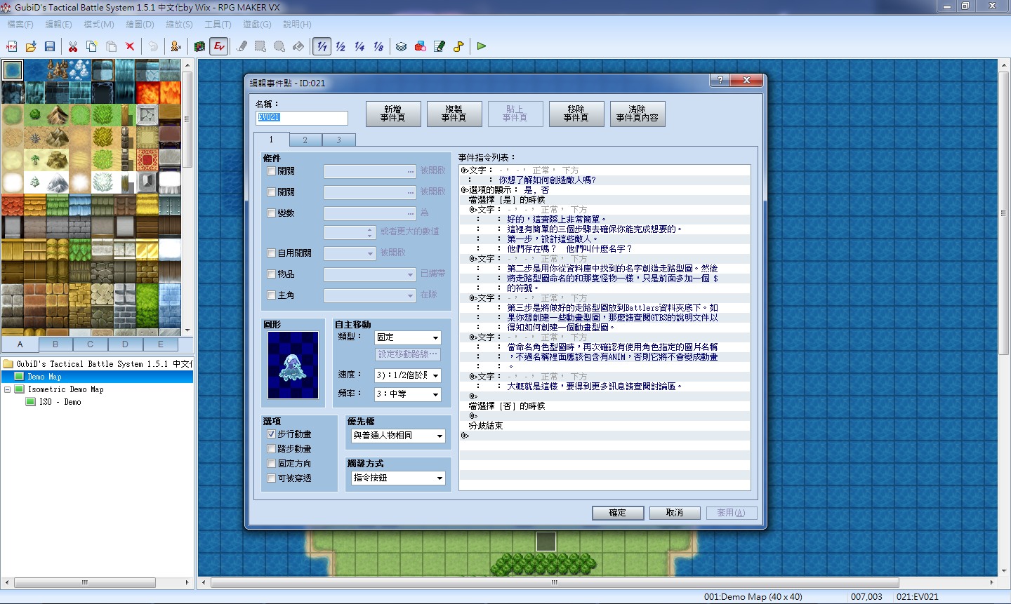Viewport: 1011px width, 604px height.
Task: Enable the 自用開關 condition checkbox
Action: point(271,253)
